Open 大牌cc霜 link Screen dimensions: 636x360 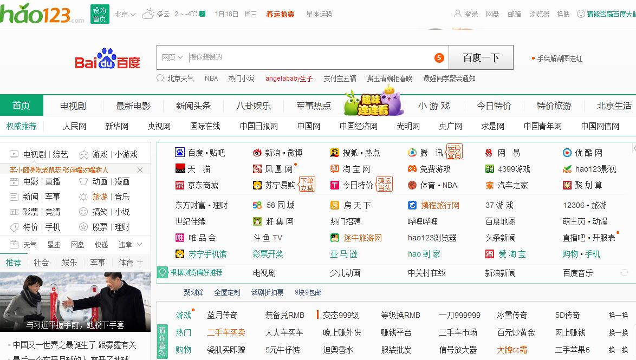pyautogui.click(x=512, y=350)
